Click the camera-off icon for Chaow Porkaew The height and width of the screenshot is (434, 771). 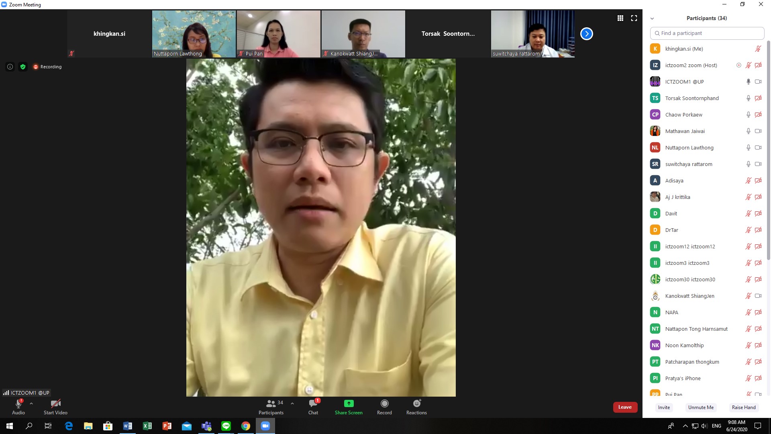click(758, 115)
